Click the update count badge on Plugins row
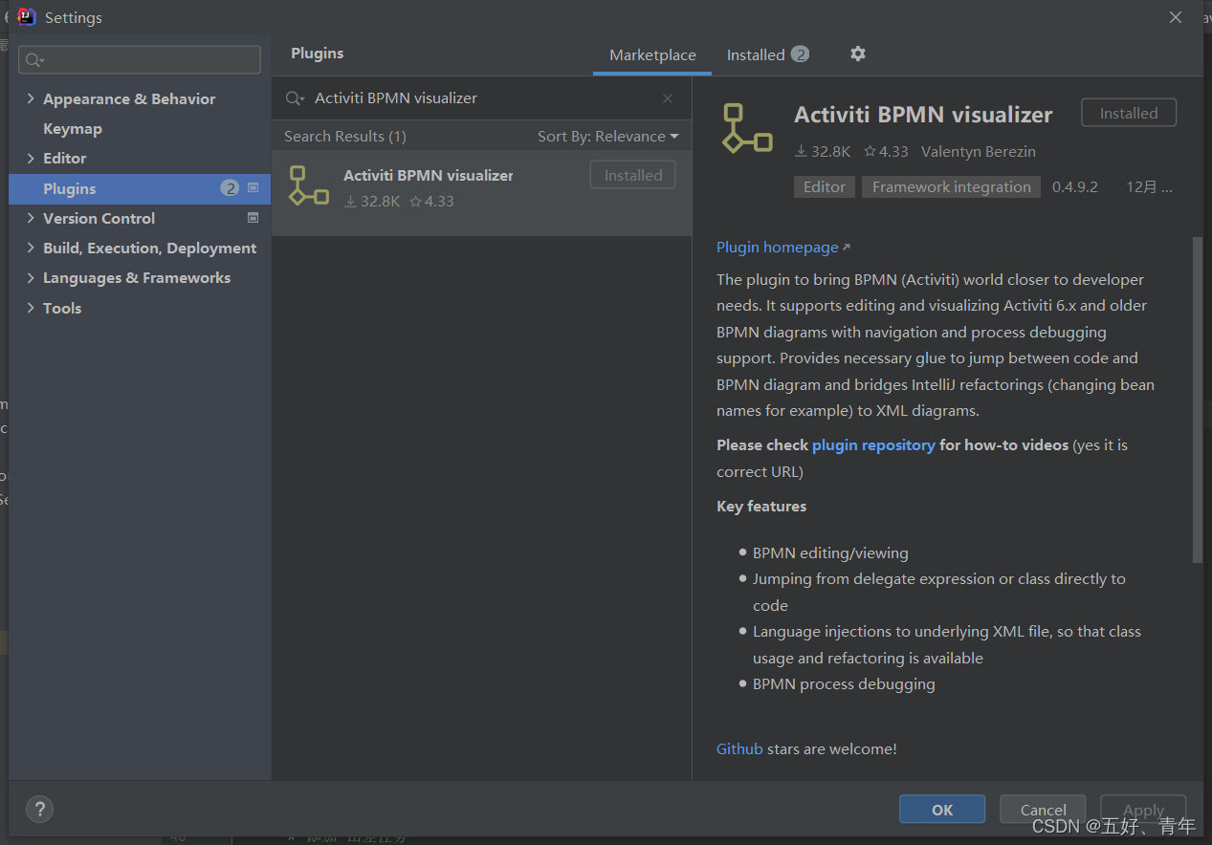Image resolution: width=1212 pixels, height=845 pixels. point(230,188)
